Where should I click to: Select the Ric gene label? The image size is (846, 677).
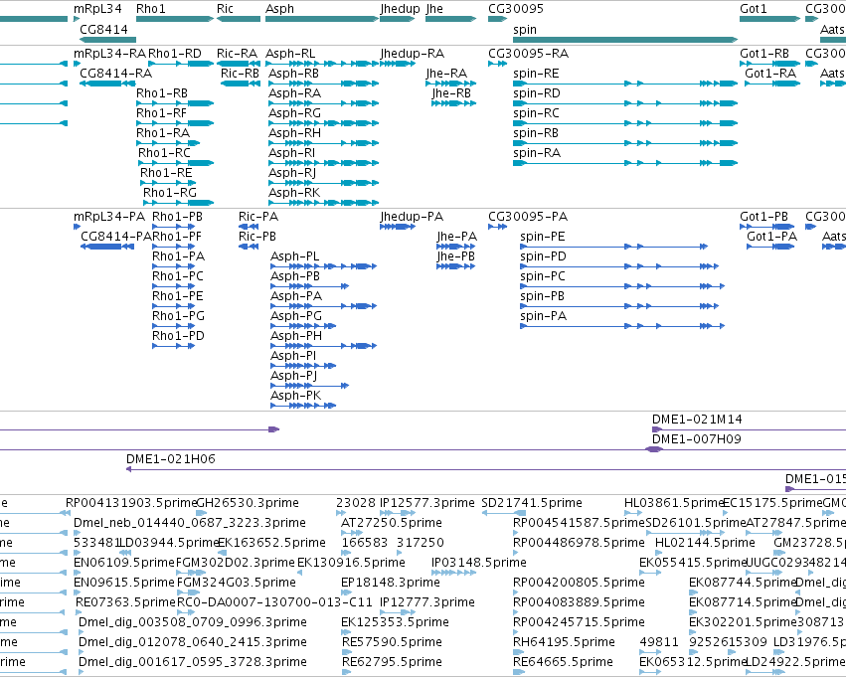(225, 9)
